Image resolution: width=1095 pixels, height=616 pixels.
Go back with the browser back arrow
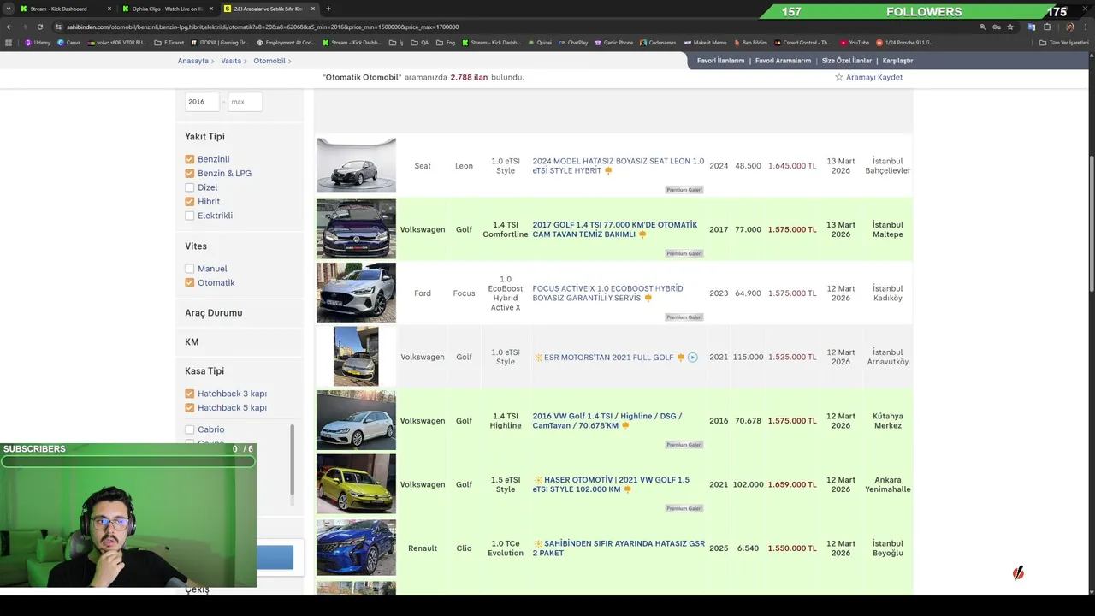9,27
